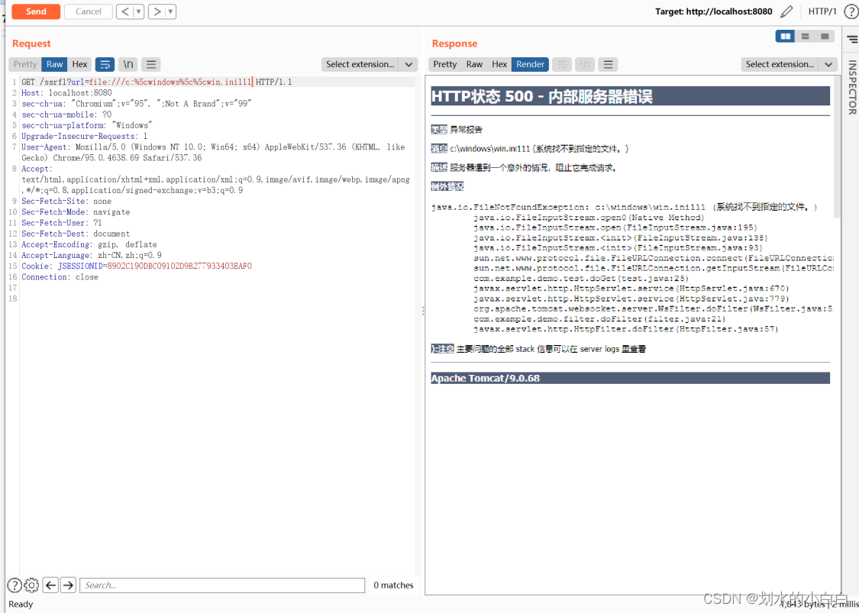This screenshot has width=859, height=613.
Task: Click the Accept-Language header line
Action: pyautogui.click(x=92, y=255)
